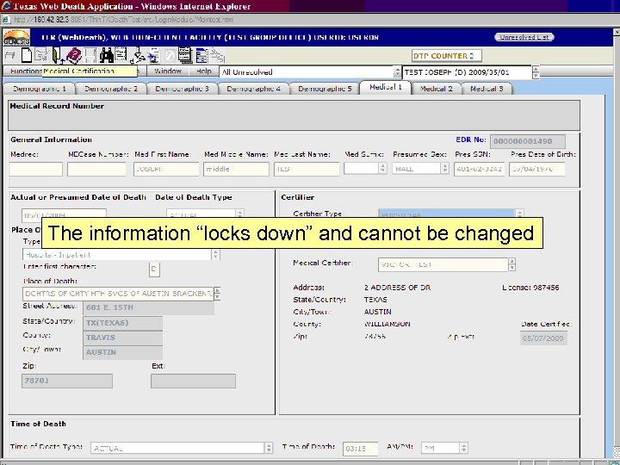Select the Medical 1 tab
This screenshot has height=465, width=620.
[386, 87]
